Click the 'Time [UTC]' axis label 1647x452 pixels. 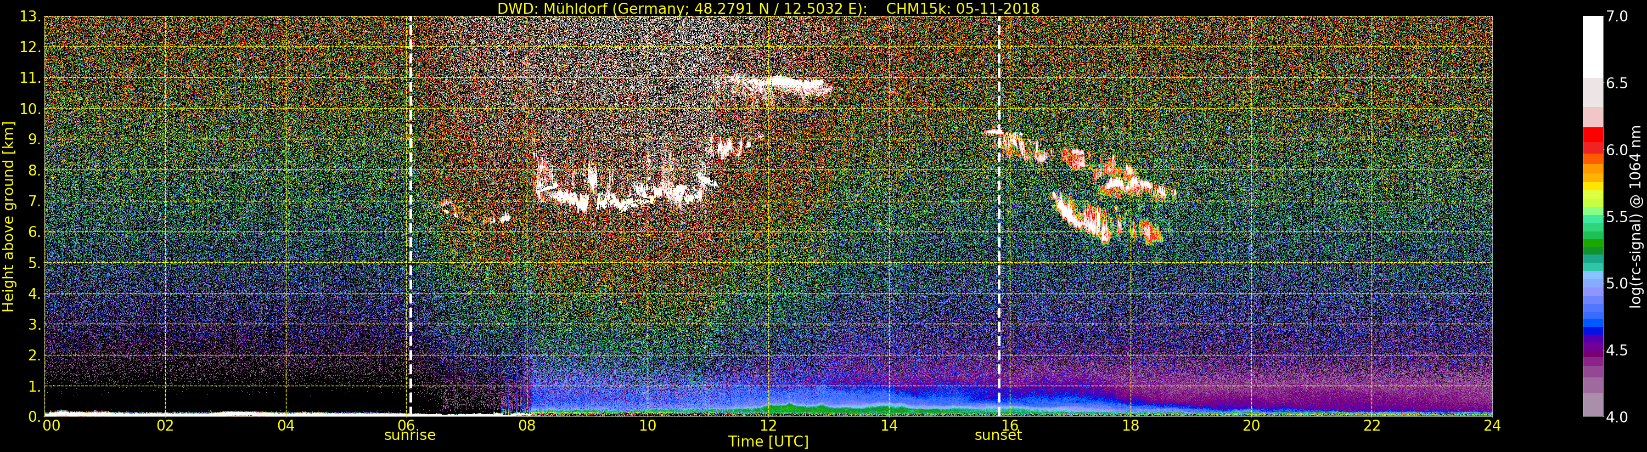768,442
